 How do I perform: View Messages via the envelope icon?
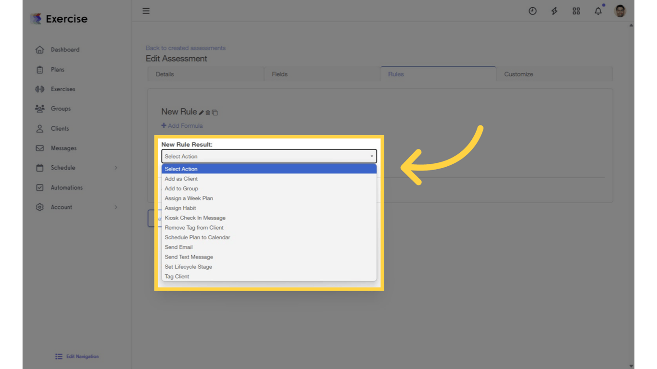click(x=40, y=148)
